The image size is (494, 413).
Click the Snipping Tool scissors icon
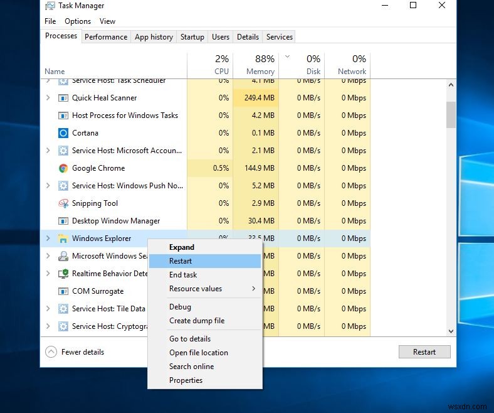(63, 203)
